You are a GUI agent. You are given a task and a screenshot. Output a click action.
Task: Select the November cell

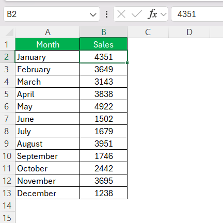coord(47,181)
